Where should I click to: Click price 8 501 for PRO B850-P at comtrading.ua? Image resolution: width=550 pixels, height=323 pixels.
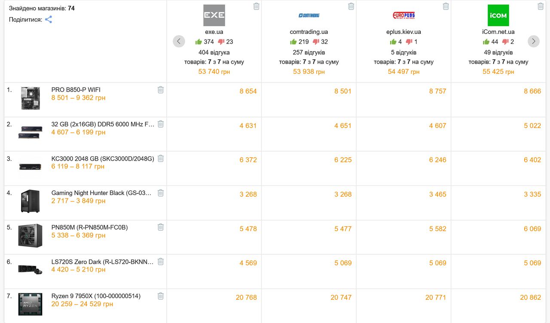pyautogui.click(x=343, y=91)
